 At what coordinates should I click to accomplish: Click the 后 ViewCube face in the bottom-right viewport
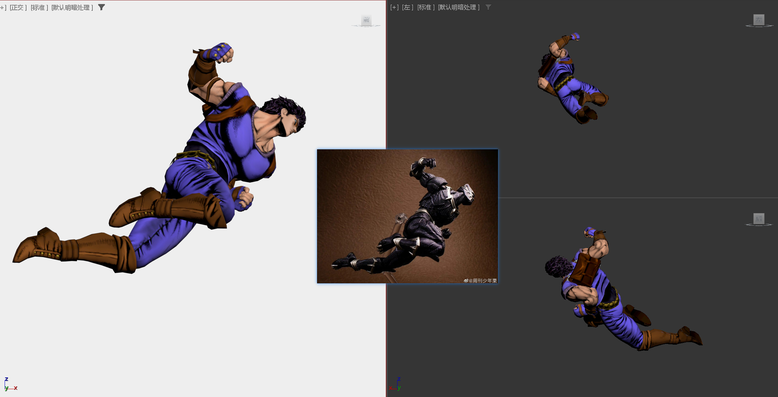(759, 218)
